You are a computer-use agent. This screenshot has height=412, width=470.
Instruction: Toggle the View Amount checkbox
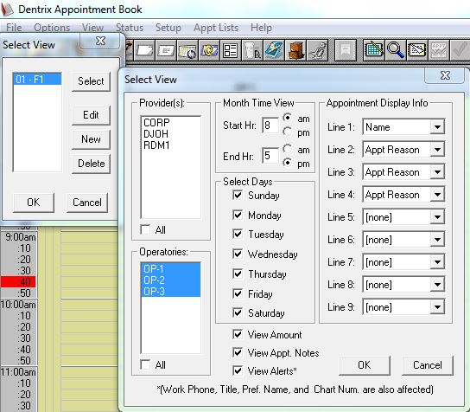238,334
